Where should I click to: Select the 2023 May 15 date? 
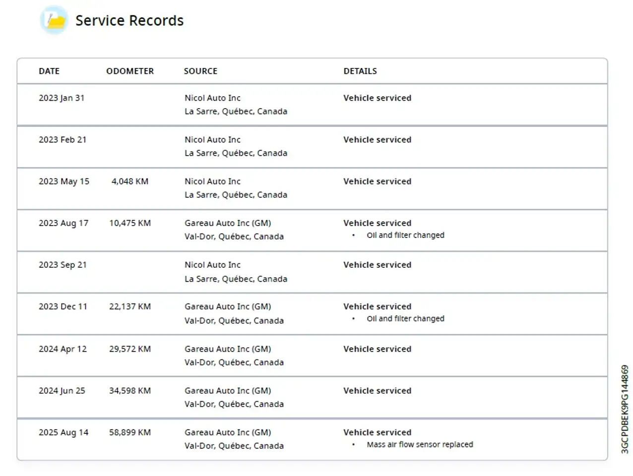(x=64, y=181)
